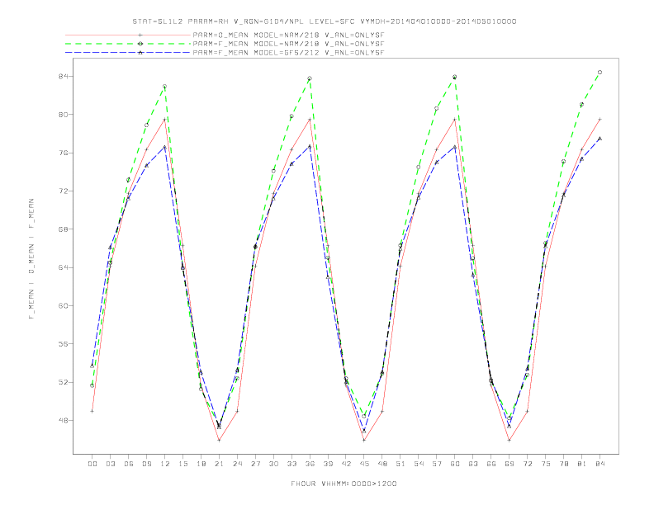Select the blue F_MEAN GFS/212 legend label
654x505 pixels.
[x=288, y=53]
